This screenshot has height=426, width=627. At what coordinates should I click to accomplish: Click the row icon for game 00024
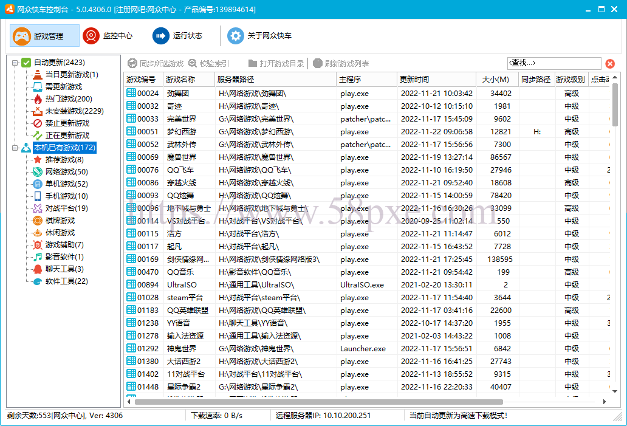(131, 93)
